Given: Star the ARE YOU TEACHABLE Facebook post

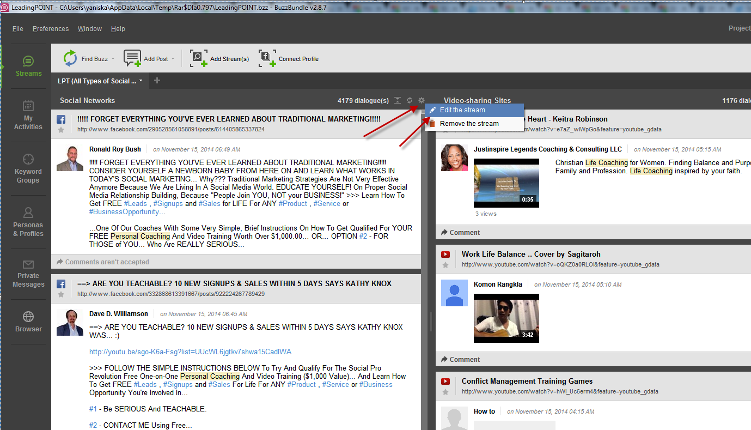Looking at the screenshot, I should (x=61, y=294).
